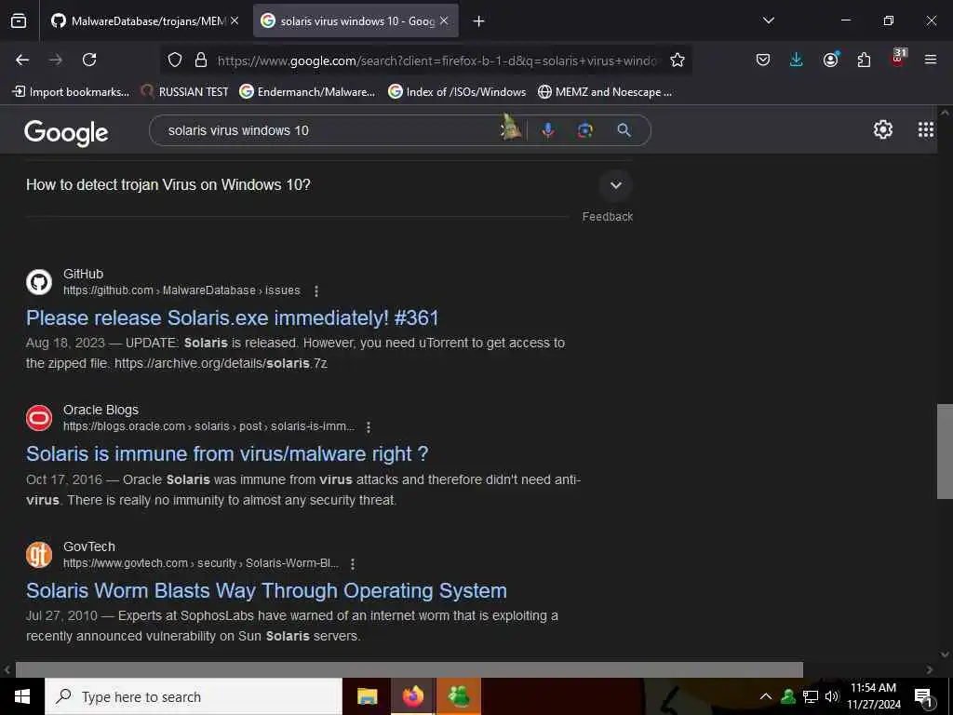953x715 pixels.
Task: Open Import bookmarks from the bookmarks bar
Action: click(x=71, y=92)
